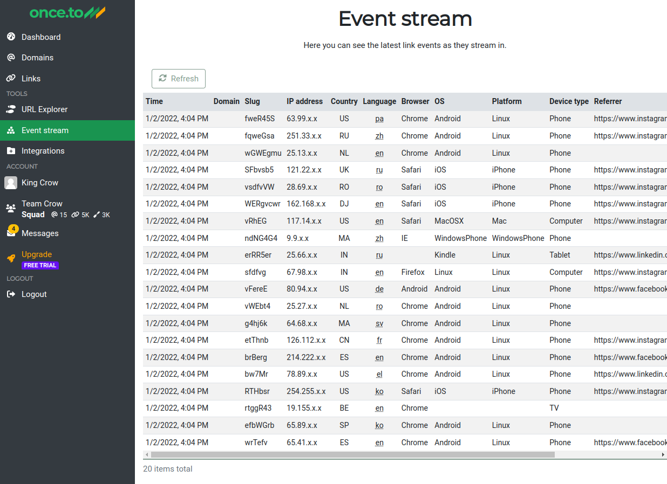
Task: Click the country DJ cell
Action: [x=344, y=204]
